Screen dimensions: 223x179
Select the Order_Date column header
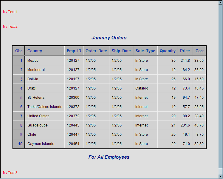tap(96, 51)
